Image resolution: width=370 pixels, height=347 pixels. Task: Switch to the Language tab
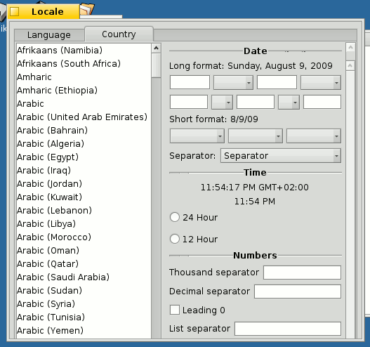(49, 35)
